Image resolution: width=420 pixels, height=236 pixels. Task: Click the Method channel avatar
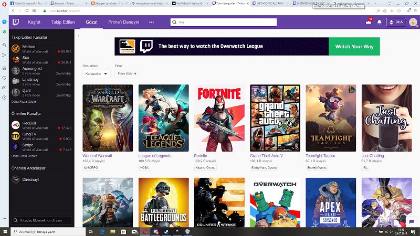(16, 49)
